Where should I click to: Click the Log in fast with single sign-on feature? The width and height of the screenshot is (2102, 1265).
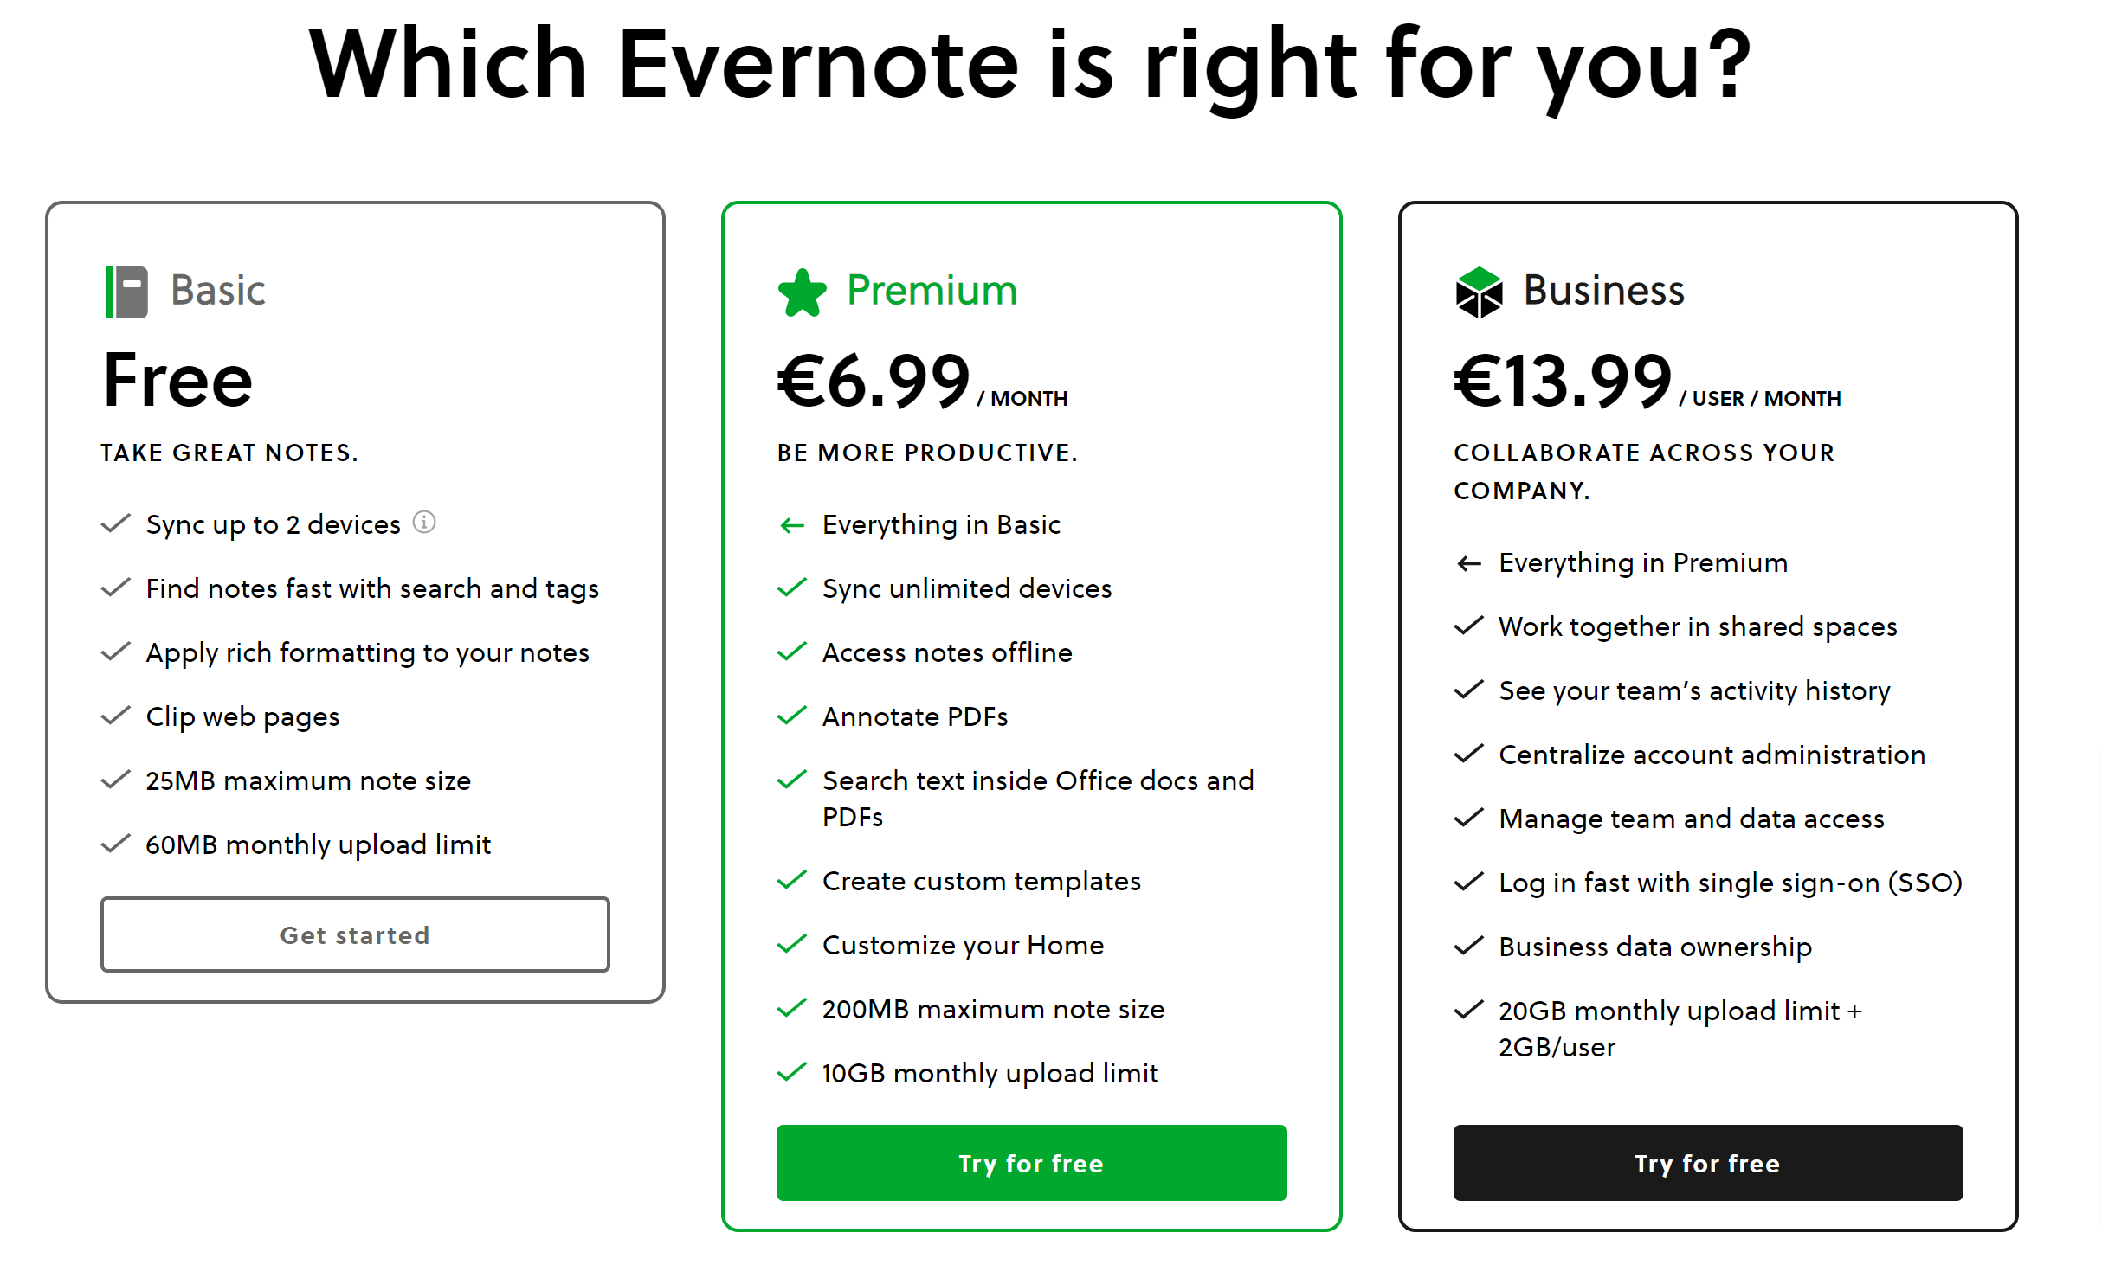pos(1730,883)
